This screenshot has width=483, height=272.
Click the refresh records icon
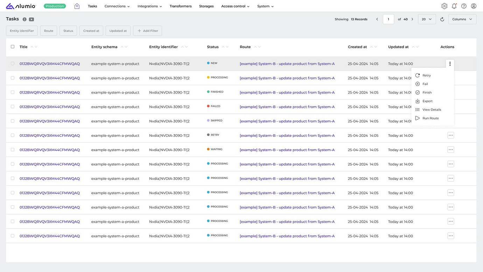click(x=442, y=19)
